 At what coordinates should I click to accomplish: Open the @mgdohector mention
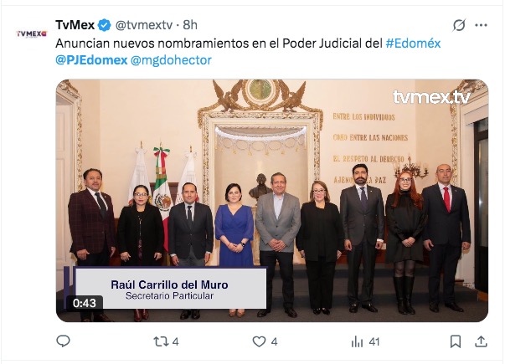click(x=171, y=60)
